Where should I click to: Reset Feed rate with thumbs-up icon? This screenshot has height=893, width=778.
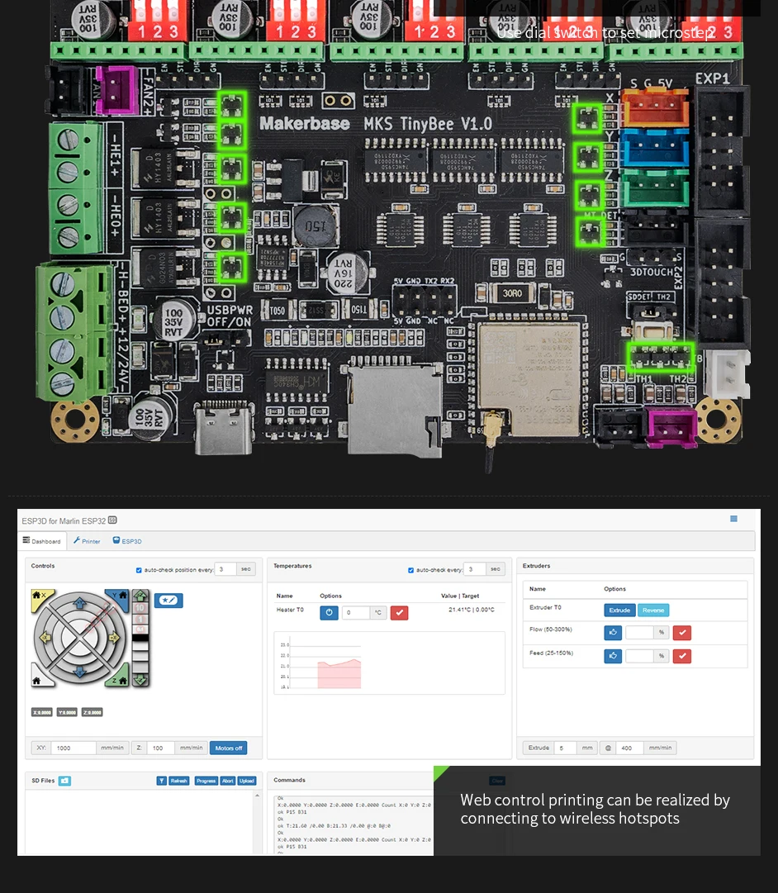click(x=613, y=656)
